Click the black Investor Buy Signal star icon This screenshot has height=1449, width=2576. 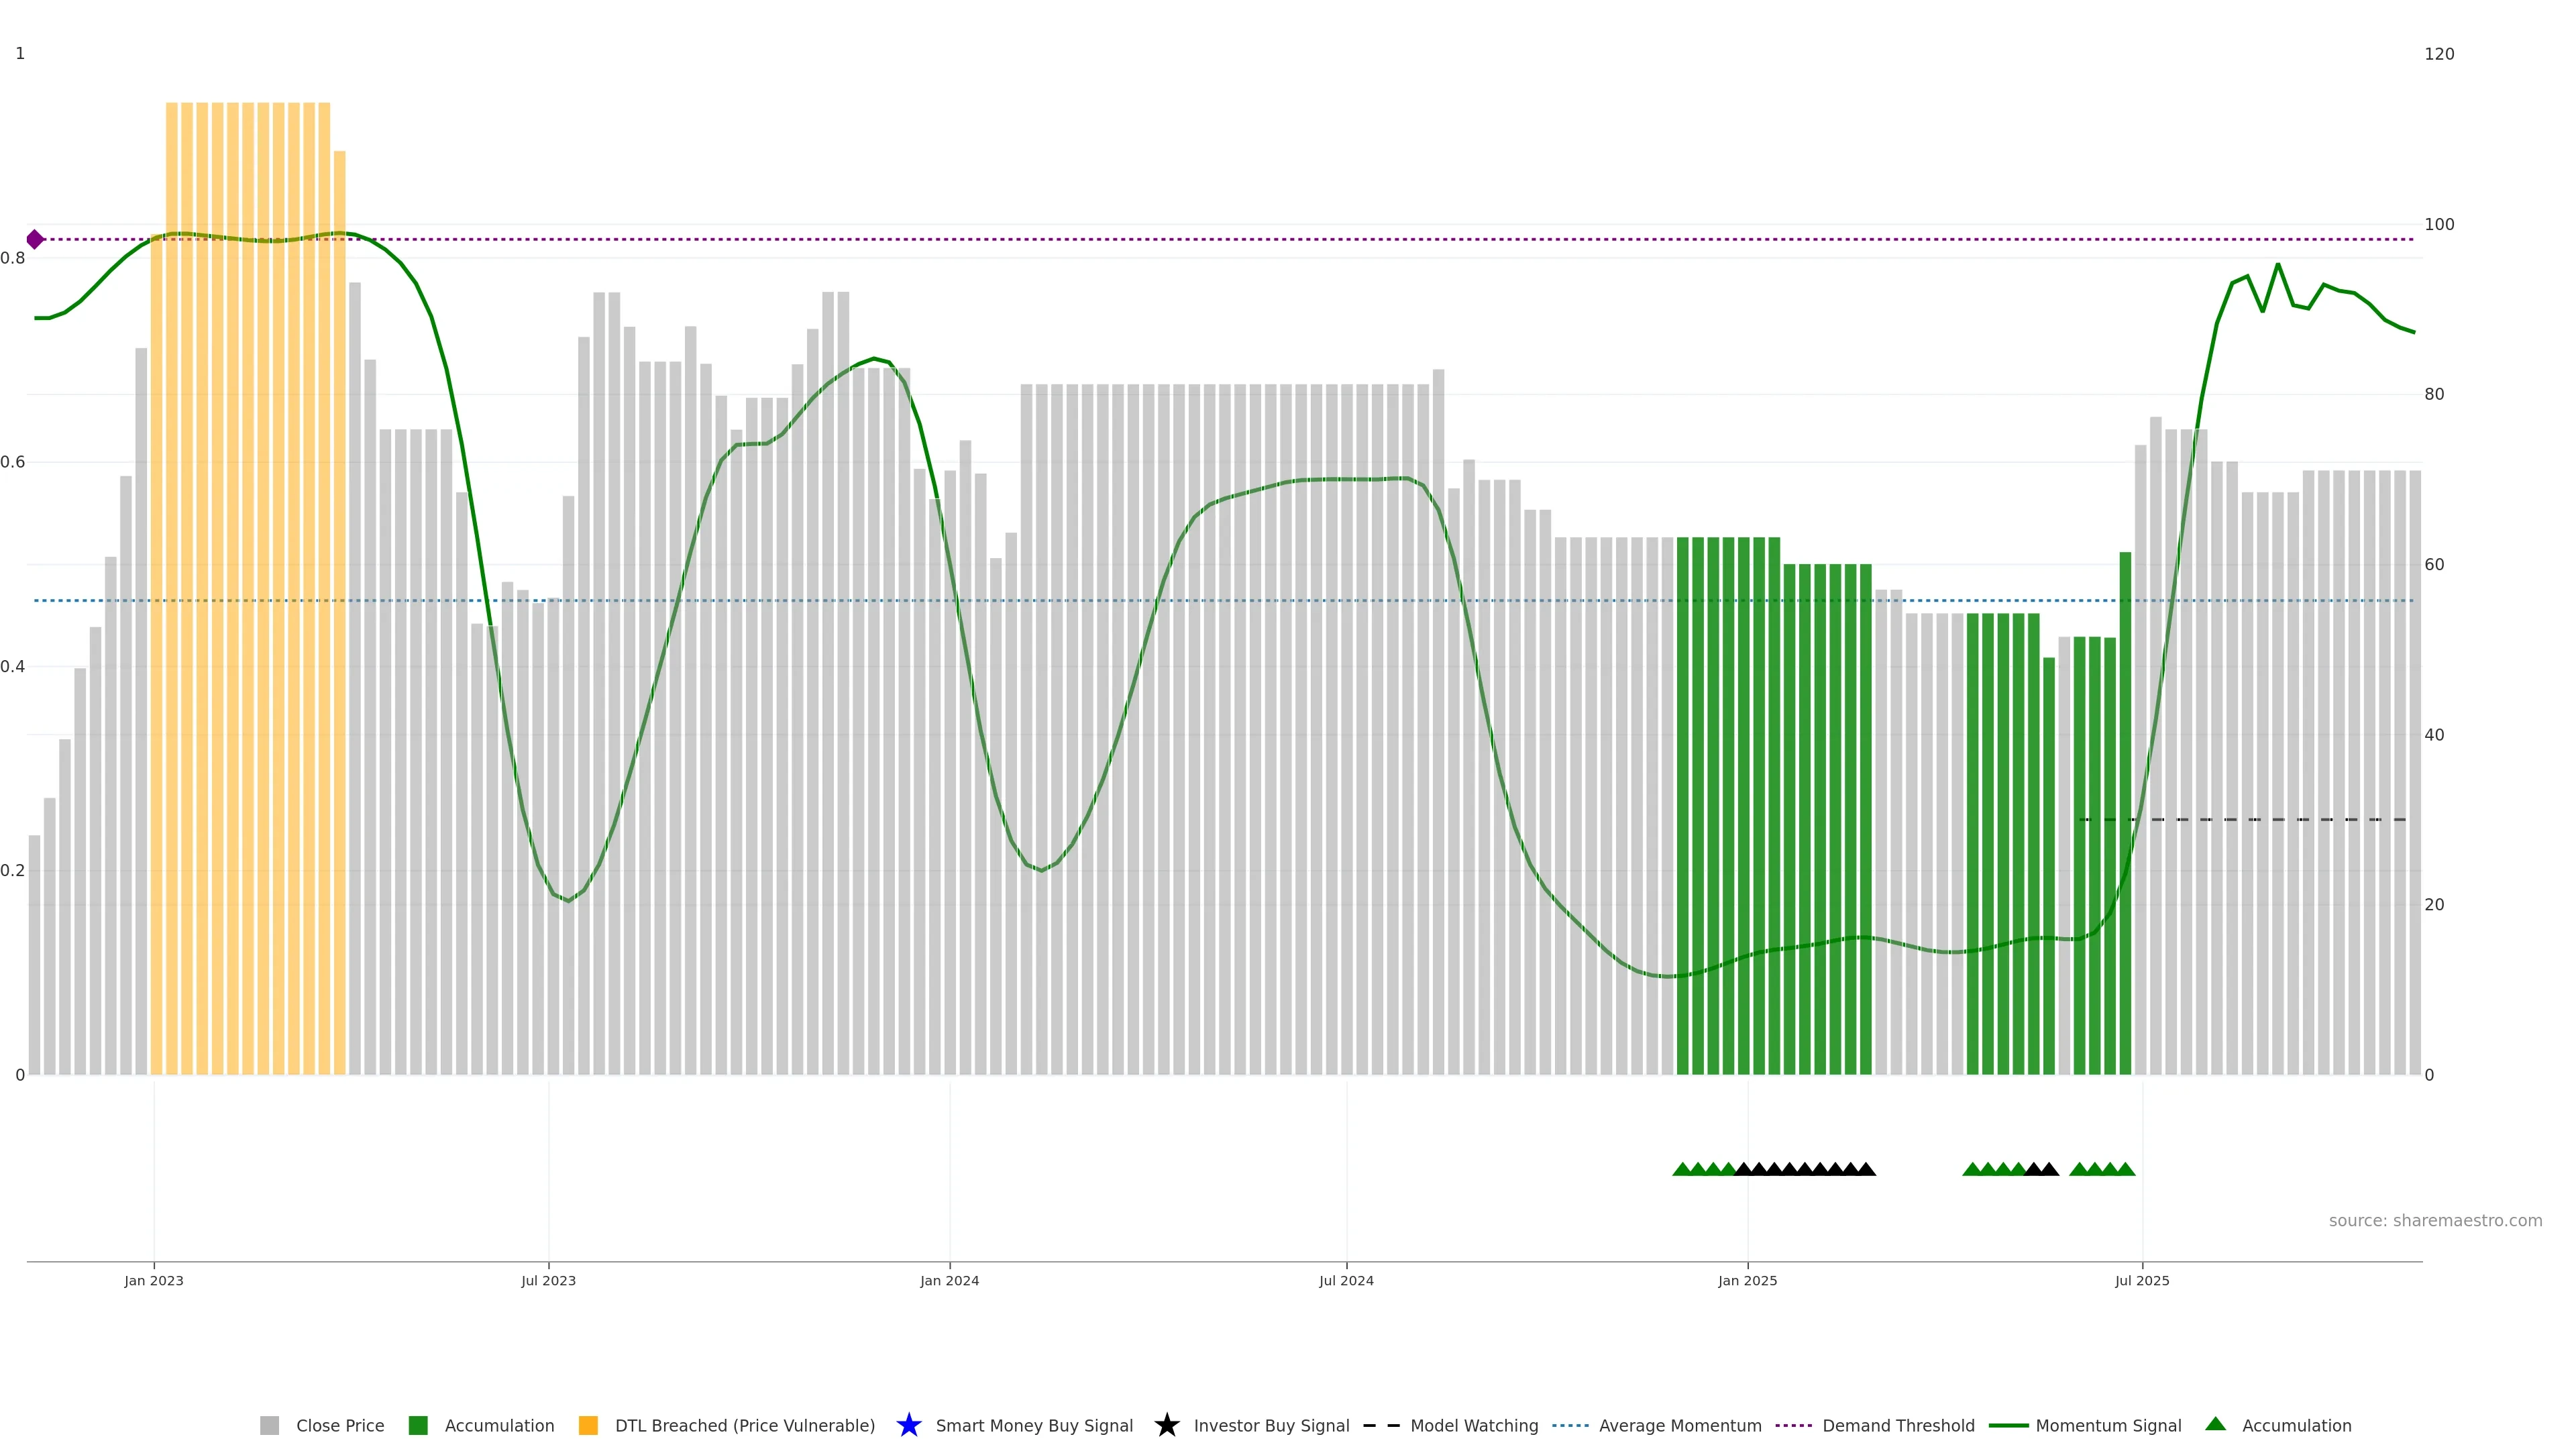(1166, 1425)
